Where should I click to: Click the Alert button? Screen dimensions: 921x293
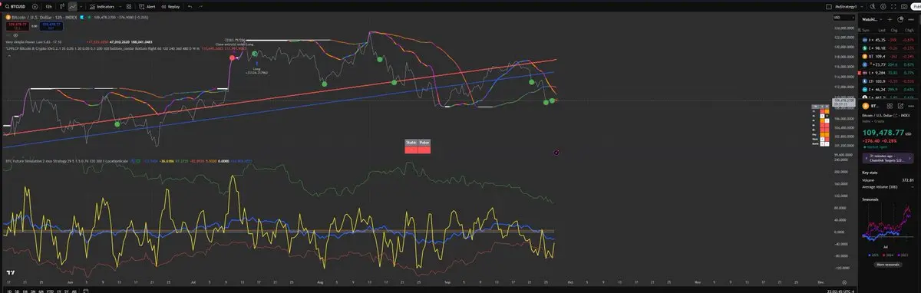[x=147, y=7]
